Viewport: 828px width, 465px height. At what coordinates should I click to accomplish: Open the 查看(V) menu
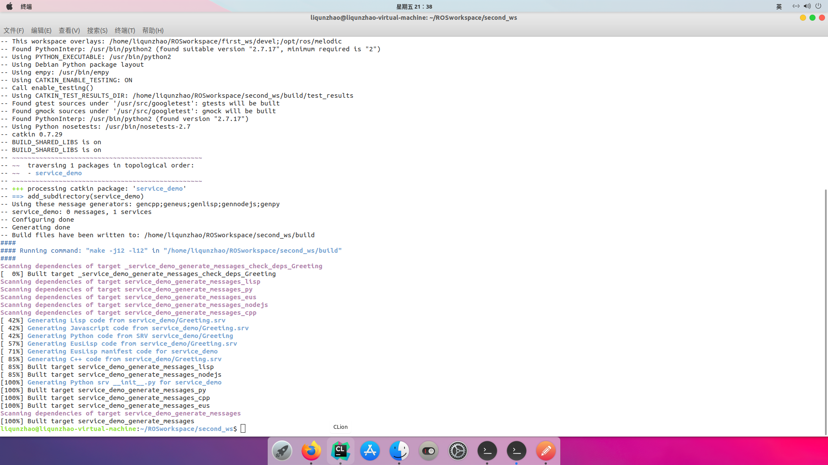[x=69, y=31]
